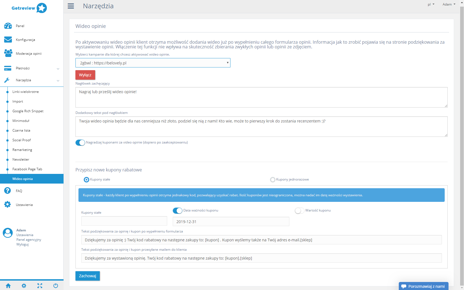Toggle fullscreen icon in bottom bar
The height and width of the screenshot is (290, 464).
point(40,286)
